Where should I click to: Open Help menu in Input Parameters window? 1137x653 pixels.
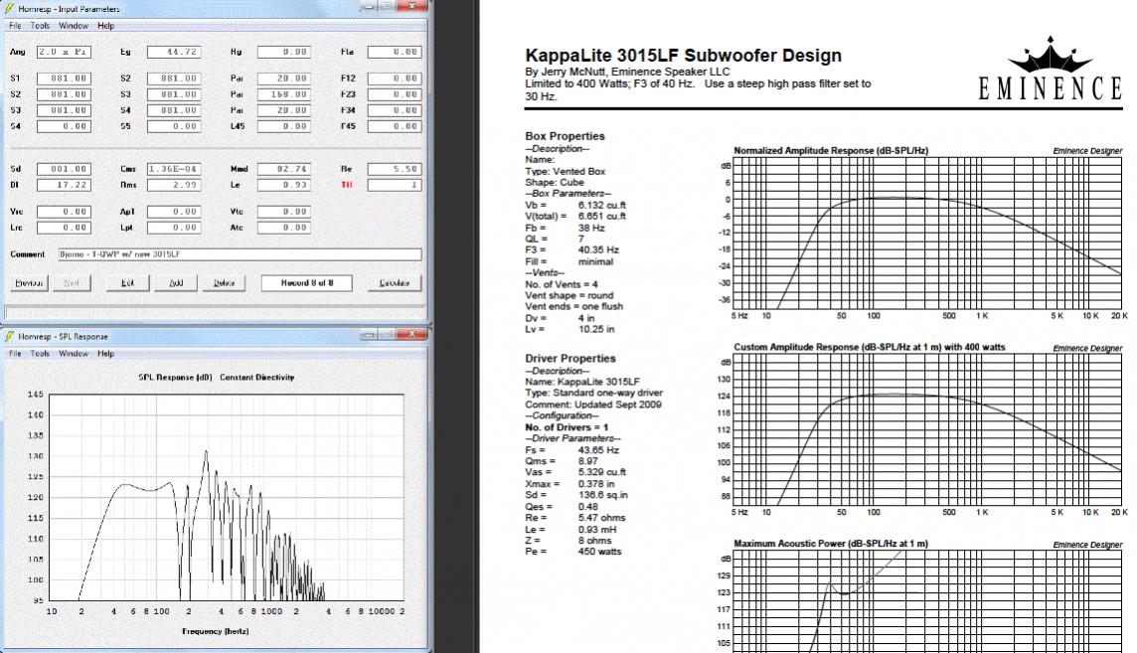(106, 26)
